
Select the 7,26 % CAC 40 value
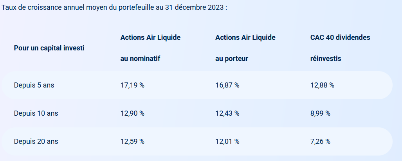coord(320,141)
